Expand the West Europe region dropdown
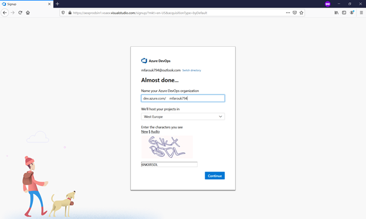Viewport: 366px width, 219px height. (x=183, y=117)
